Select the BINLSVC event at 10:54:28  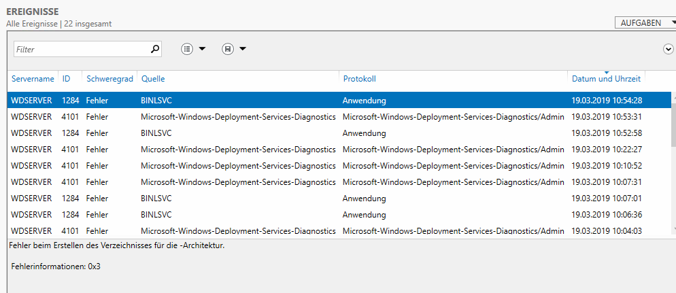[339, 101]
